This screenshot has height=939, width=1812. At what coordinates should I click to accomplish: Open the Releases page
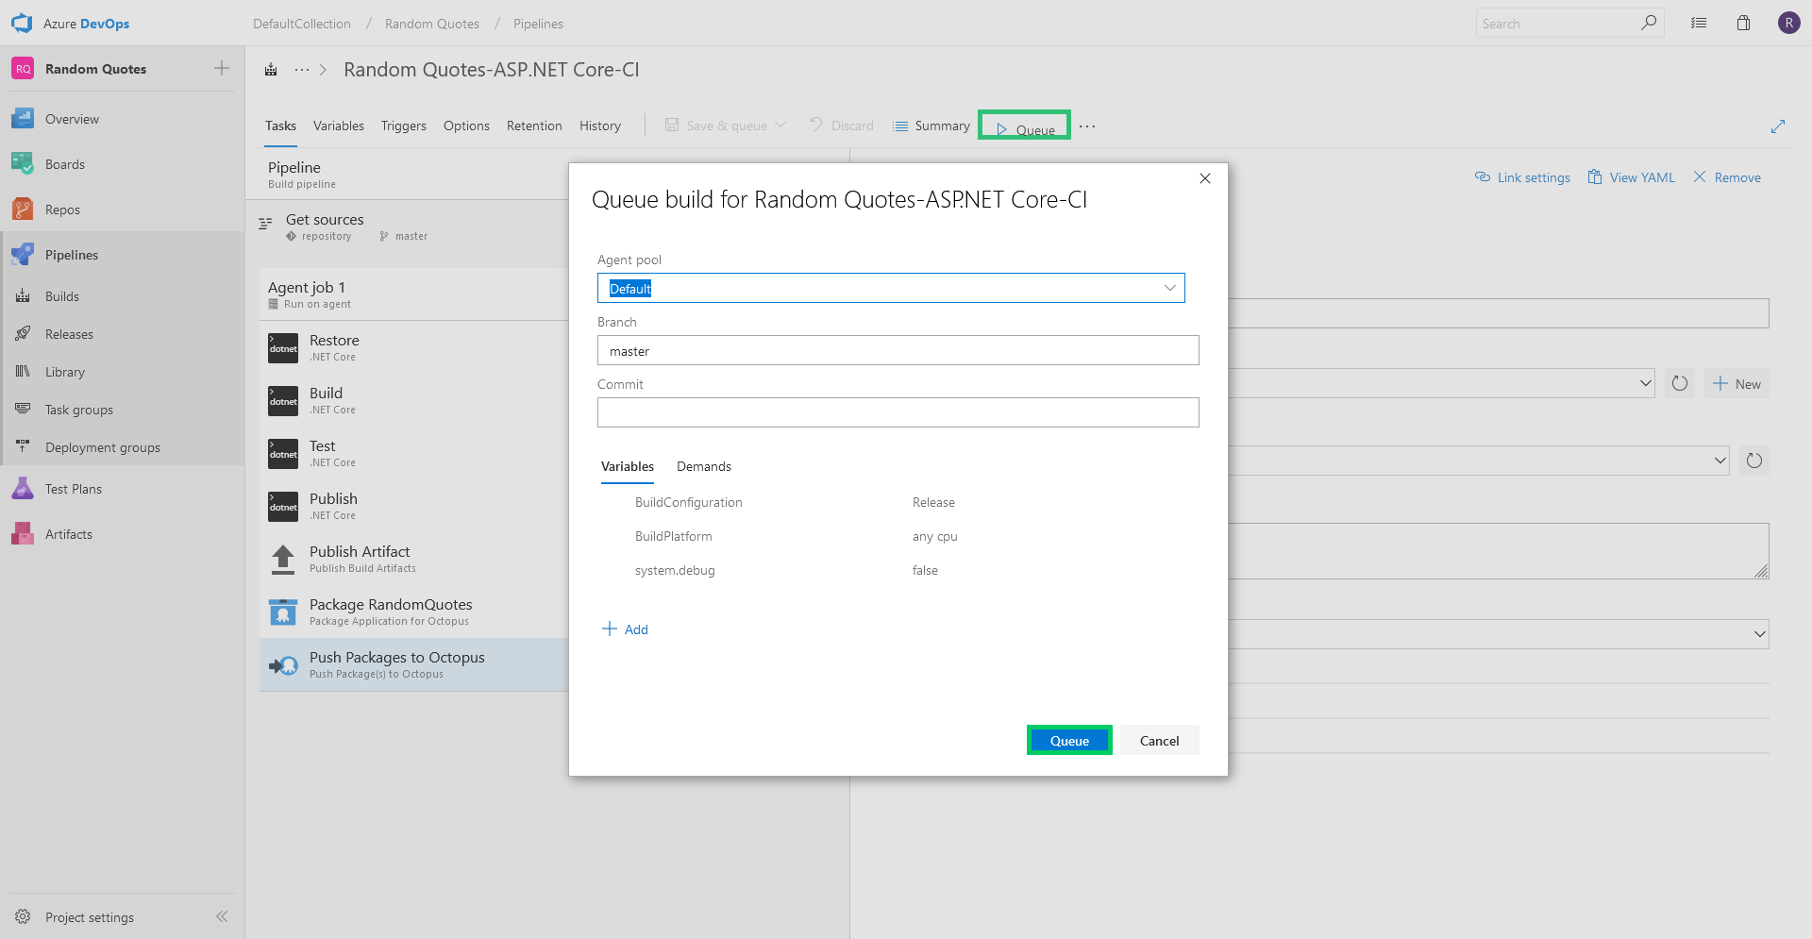tap(69, 334)
